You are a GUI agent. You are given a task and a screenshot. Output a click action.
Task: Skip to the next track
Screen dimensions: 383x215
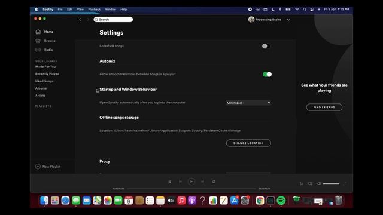(x=202, y=182)
